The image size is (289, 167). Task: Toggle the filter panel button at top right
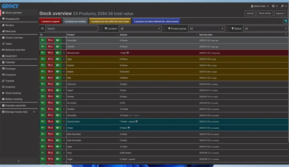click(x=286, y=21)
